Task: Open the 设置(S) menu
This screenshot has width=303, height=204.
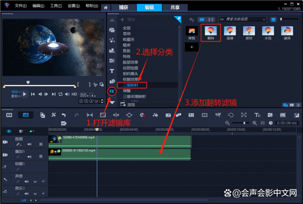Action: tap(74, 6)
